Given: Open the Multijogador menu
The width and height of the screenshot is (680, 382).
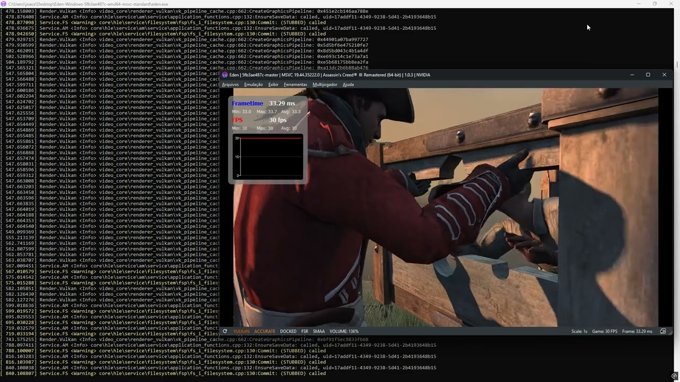Looking at the screenshot, I should pos(325,84).
